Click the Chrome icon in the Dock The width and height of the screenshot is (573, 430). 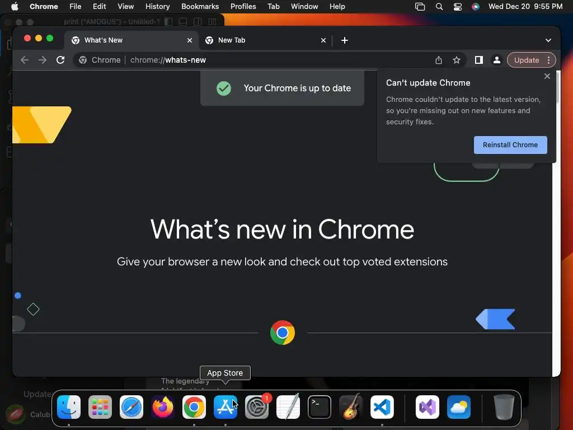[x=194, y=407]
